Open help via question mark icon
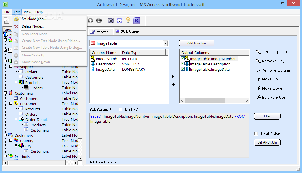Viewport: 302px width, 173px height. pos(120,20)
